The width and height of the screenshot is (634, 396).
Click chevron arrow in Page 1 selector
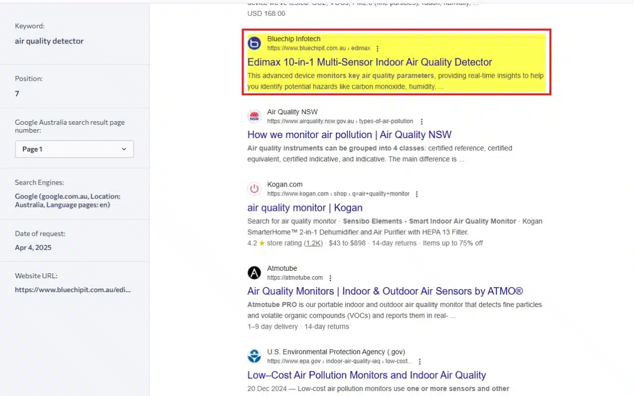[x=124, y=149]
